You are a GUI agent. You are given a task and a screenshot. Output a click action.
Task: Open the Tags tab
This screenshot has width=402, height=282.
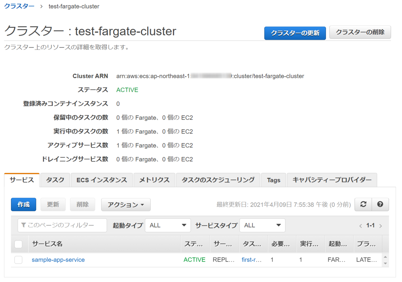pos(274,180)
